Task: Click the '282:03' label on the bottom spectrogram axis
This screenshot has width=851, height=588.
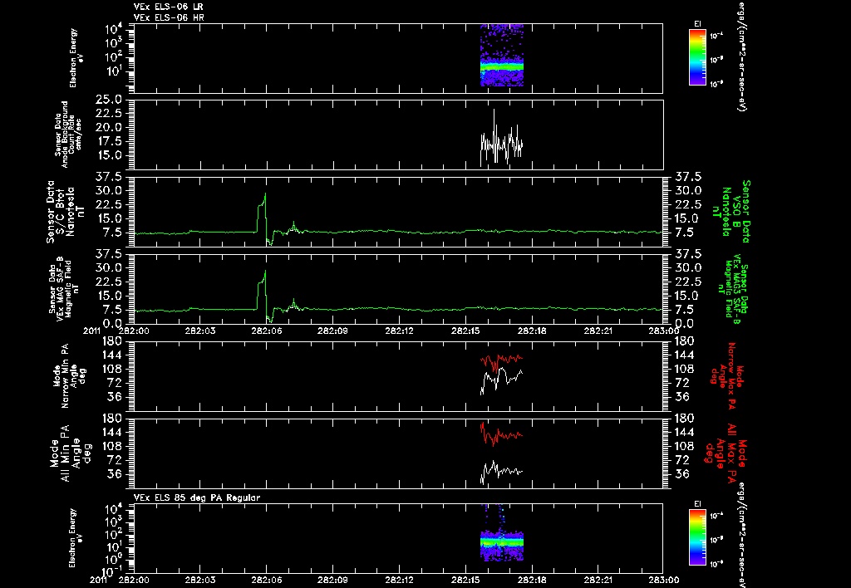Action: pyautogui.click(x=199, y=580)
